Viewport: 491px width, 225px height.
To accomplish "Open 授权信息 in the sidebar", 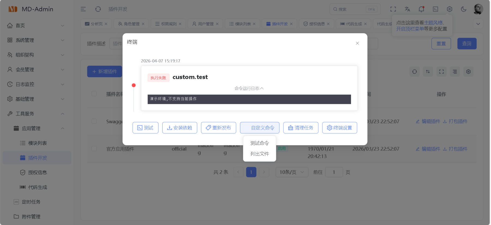I will (37, 172).
